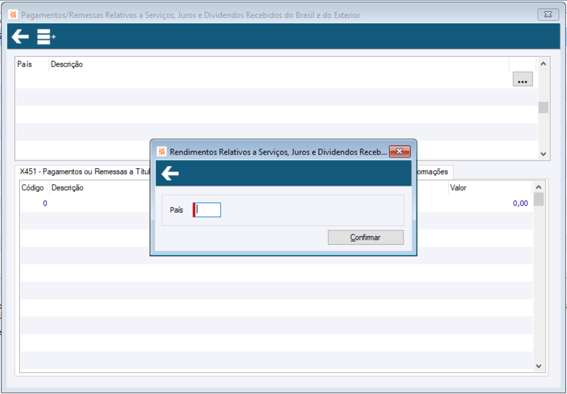Select the code cell showing 0
This screenshot has width=567, height=394.
35,203
